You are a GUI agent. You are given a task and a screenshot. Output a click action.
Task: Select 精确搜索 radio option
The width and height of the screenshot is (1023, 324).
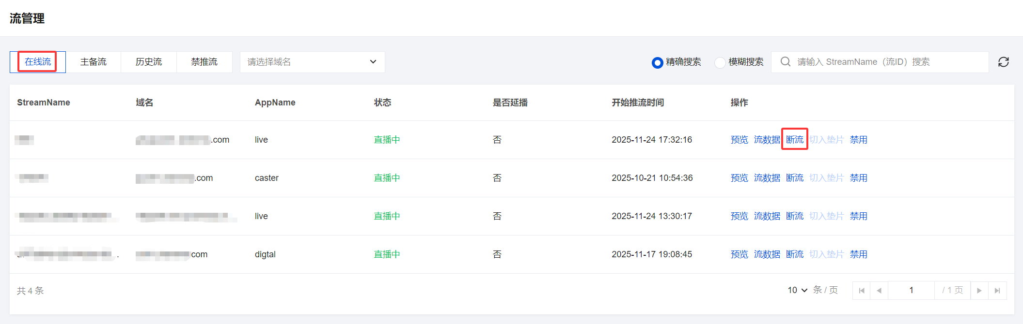coord(657,62)
